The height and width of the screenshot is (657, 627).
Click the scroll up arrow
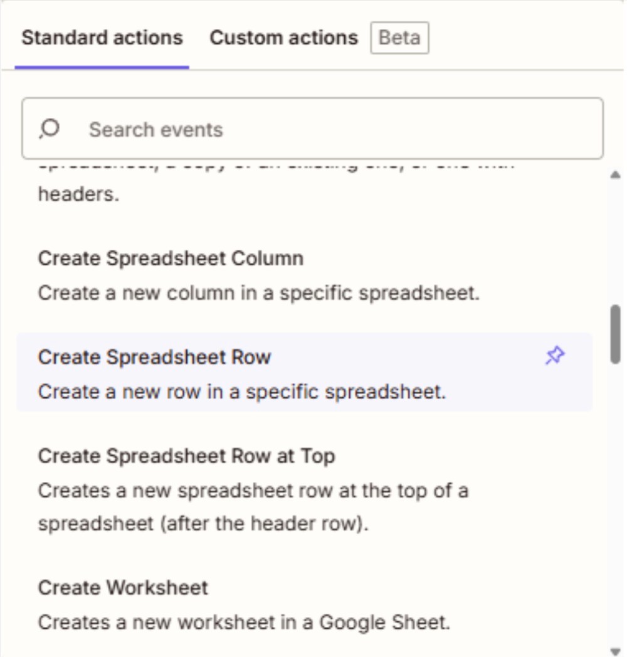pos(615,174)
